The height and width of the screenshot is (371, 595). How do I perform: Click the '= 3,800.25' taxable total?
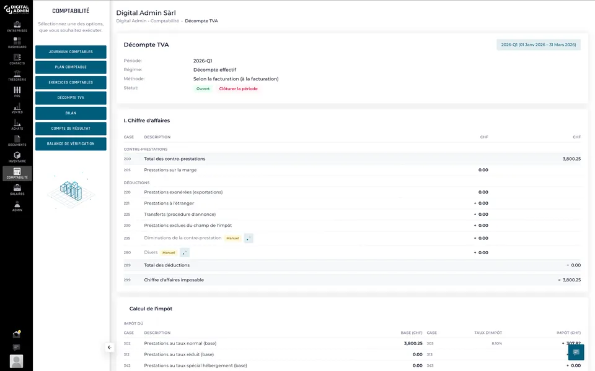(x=569, y=280)
